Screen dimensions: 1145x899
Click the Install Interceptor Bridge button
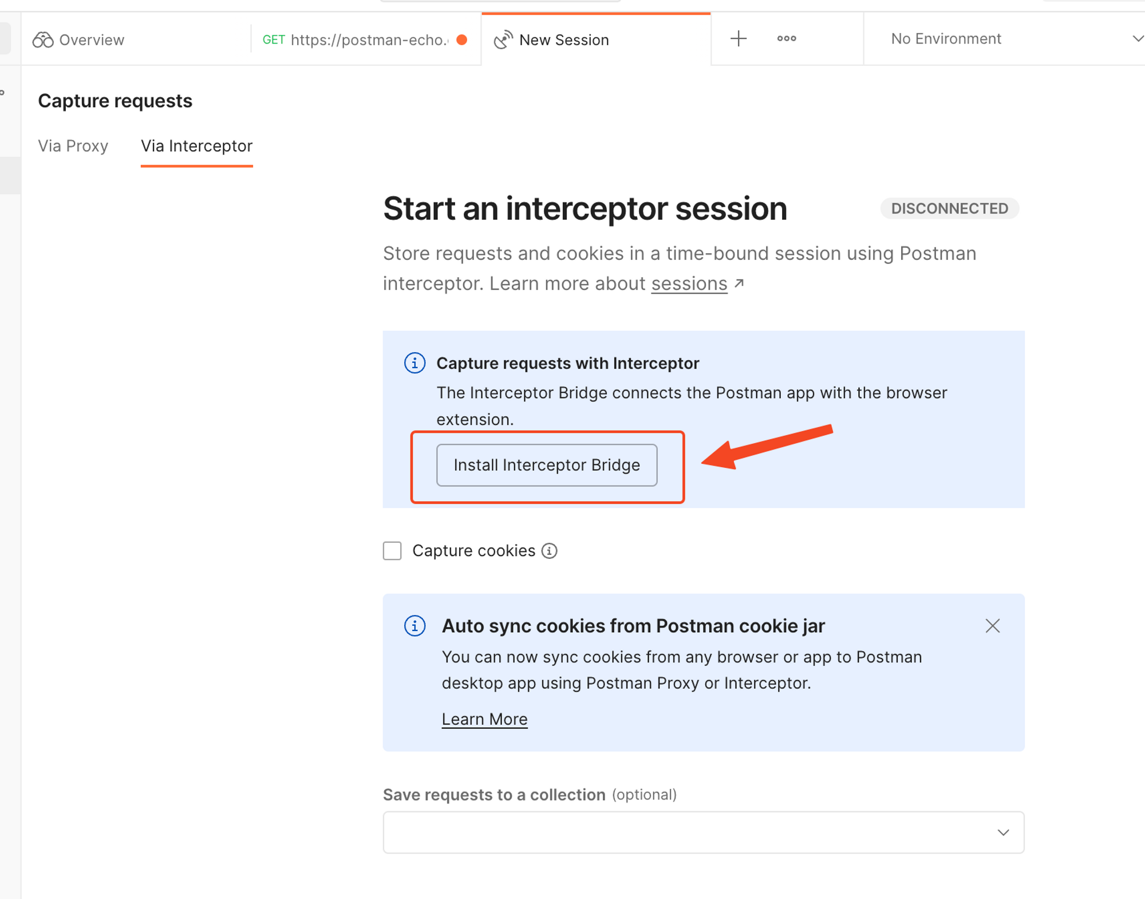click(547, 465)
